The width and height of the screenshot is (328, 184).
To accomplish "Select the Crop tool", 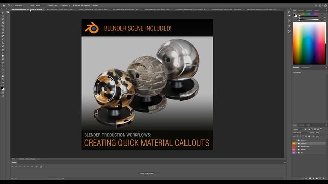I will coord(3,26).
